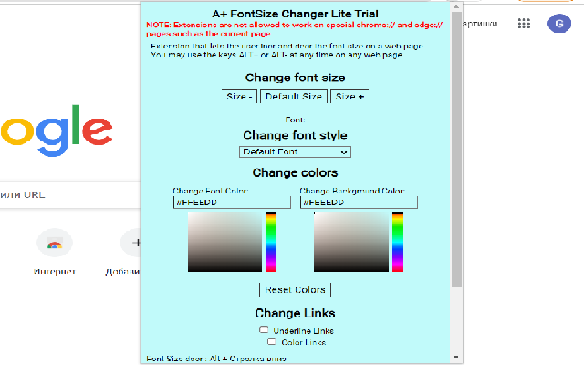Image resolution: width=584 pixels, height=365 pixels.
Task: Click the Change Background Color label
Action: click(352, 191)
